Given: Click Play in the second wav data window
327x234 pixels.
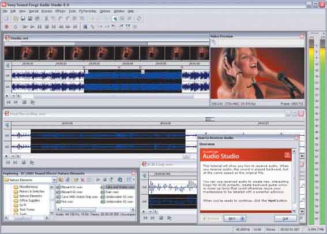Looking at the screenshot, I should (32, 162).
